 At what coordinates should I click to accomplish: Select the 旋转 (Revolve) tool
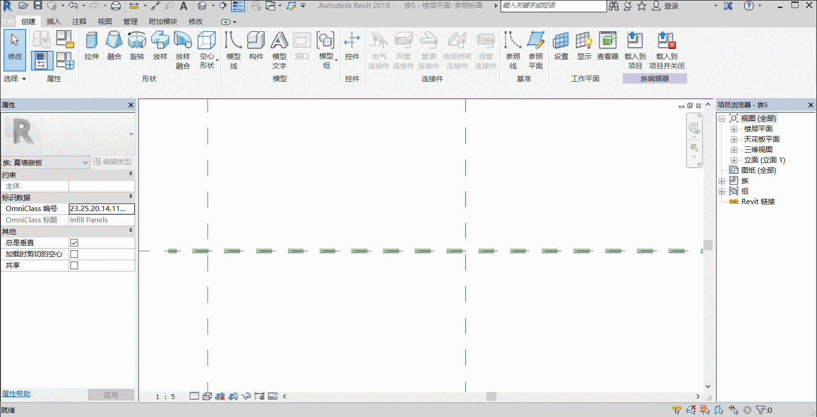click(137, 45)
